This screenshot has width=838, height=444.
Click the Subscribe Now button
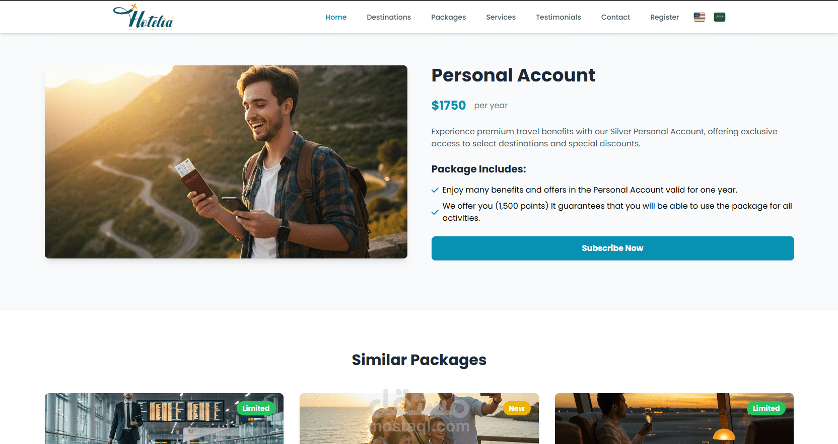click(612, 248)
